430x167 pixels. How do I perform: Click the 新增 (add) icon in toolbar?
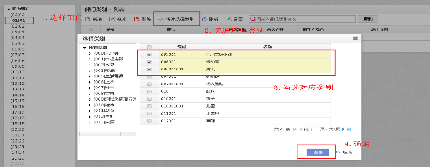88,19
